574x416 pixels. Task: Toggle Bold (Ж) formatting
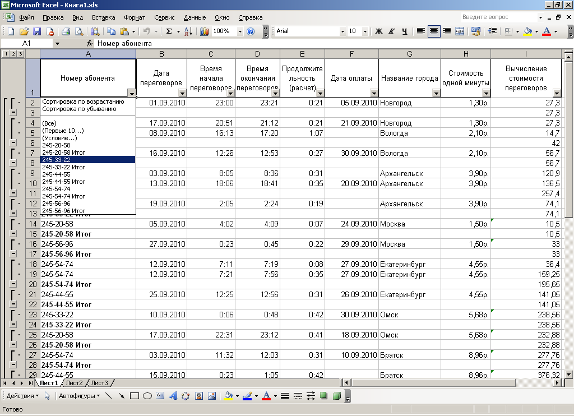[x=379, y=31]
